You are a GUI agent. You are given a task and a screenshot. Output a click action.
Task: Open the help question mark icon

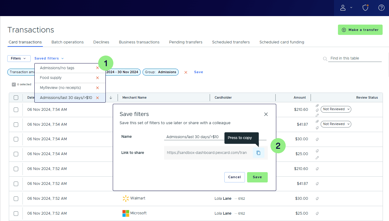point(381,8)
